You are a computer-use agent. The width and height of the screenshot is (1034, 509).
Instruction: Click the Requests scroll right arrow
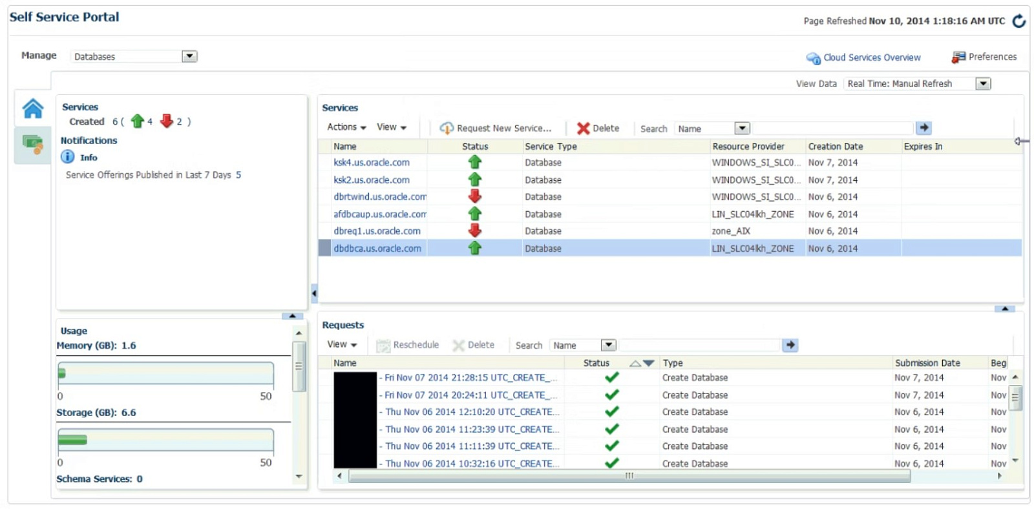1000,476
